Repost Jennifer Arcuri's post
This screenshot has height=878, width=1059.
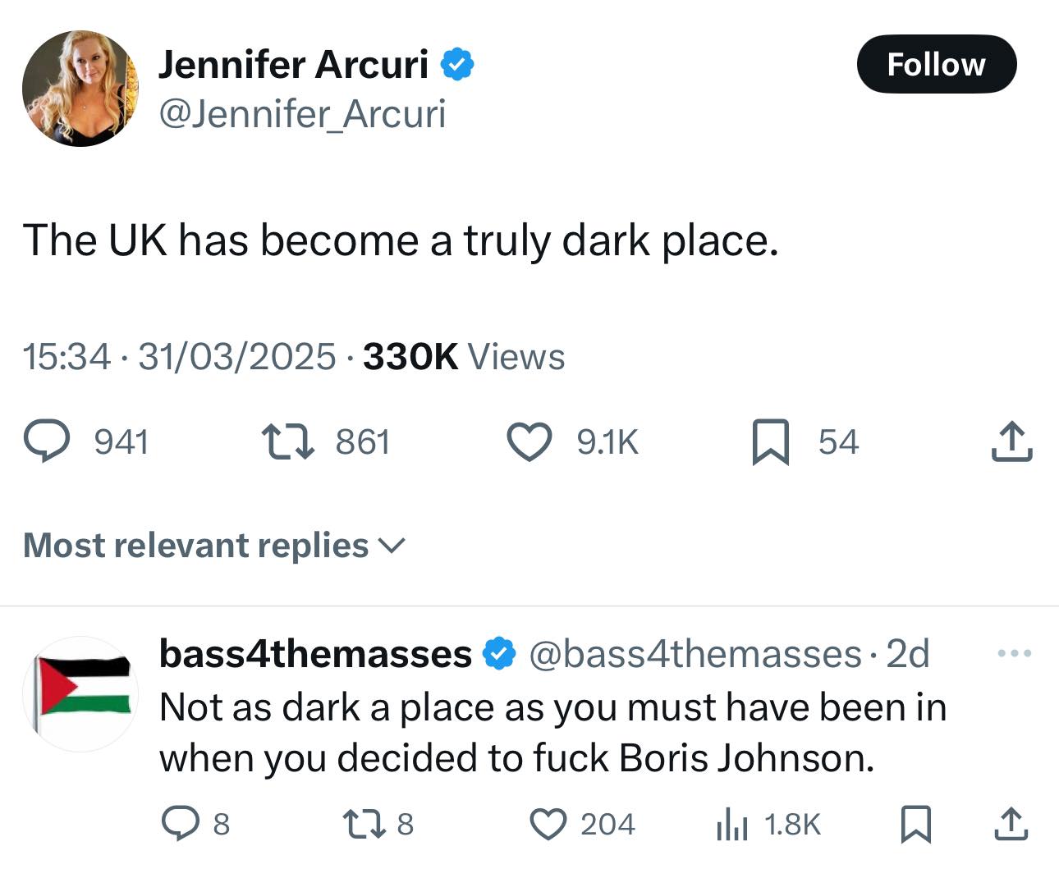pos(287,441)
